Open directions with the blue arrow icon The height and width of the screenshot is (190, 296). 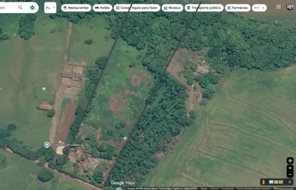tap(32, 8)
